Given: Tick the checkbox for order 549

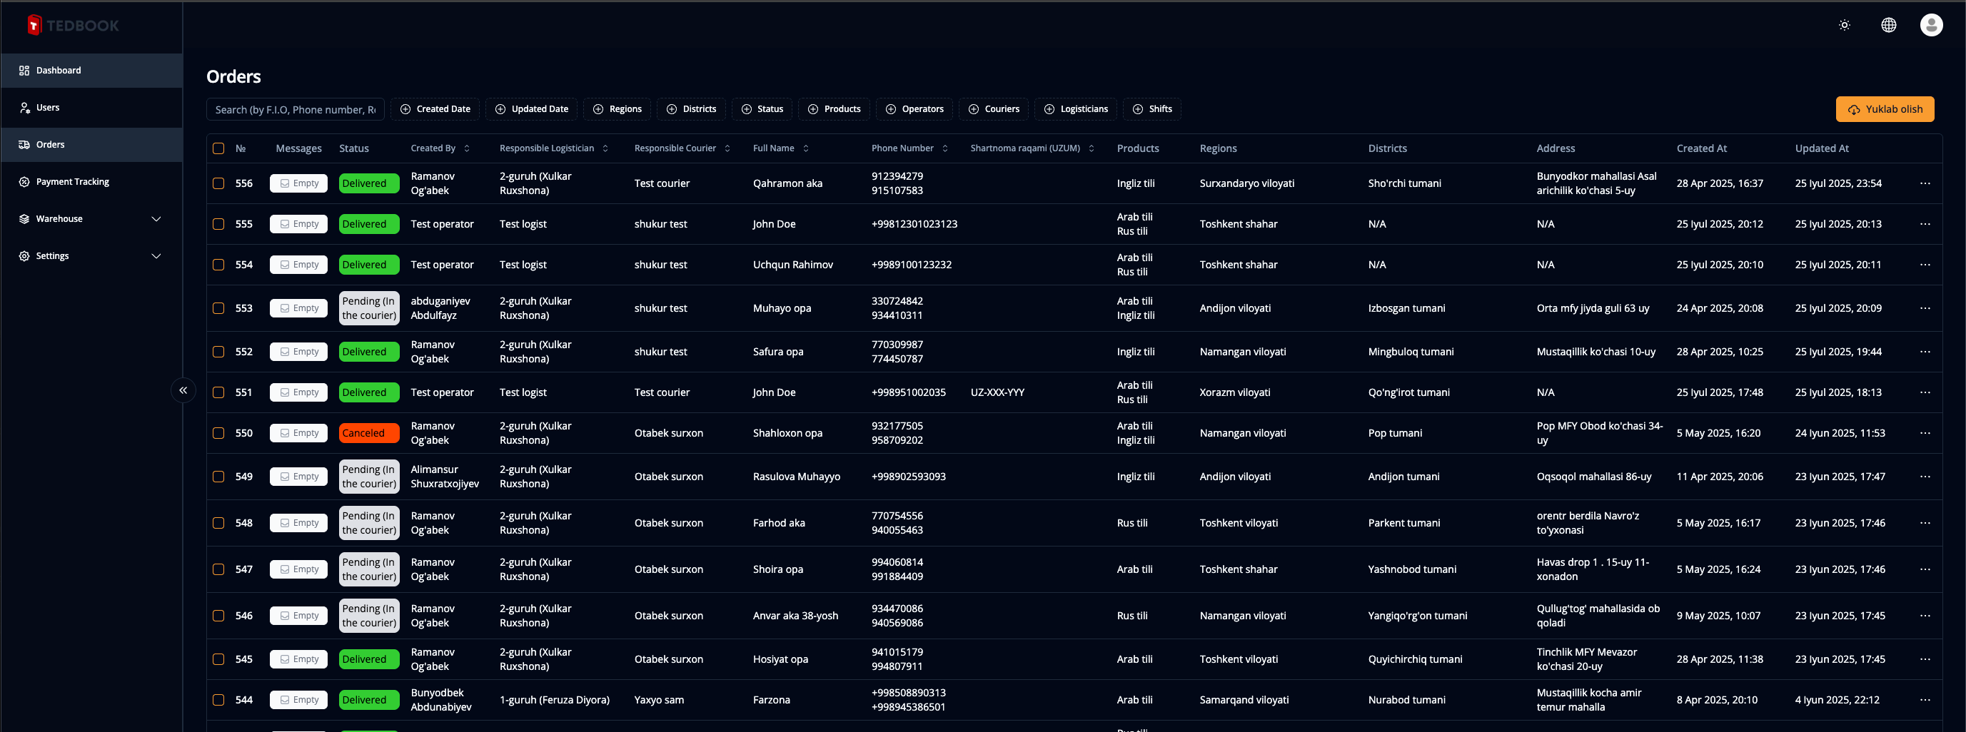Looking at the screenshot, I should (x=218, y=477).
